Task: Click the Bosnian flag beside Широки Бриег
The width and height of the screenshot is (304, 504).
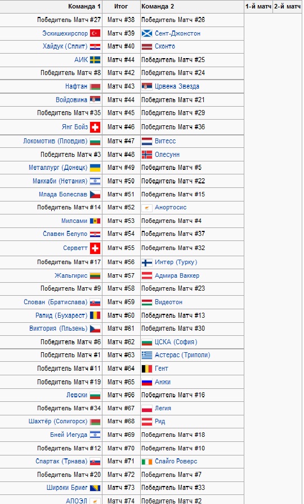Action: pyautogui.click(x=95, y=488)
